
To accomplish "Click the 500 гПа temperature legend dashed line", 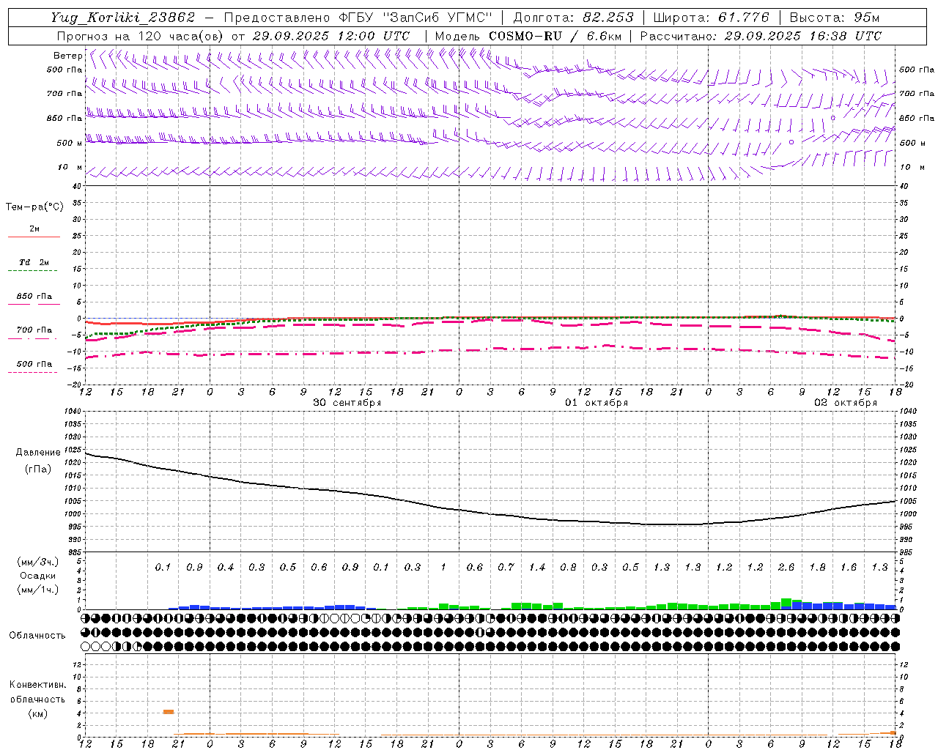I will (x=34, y=372).
